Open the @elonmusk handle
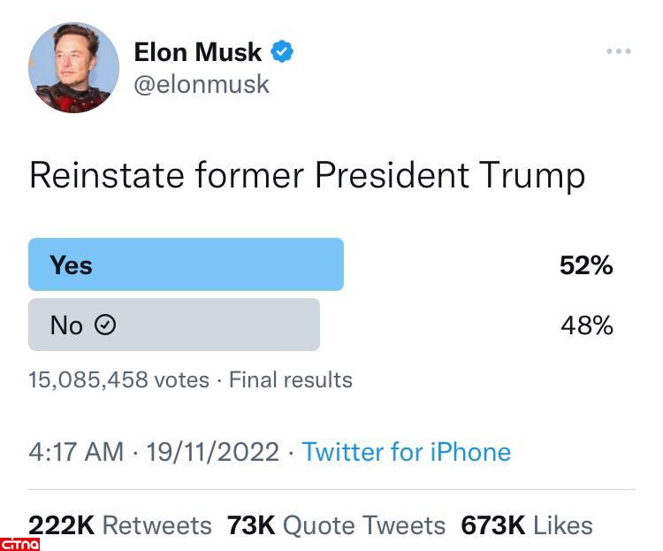This screenshot has height=551, width=663. (x=202, y=84)
